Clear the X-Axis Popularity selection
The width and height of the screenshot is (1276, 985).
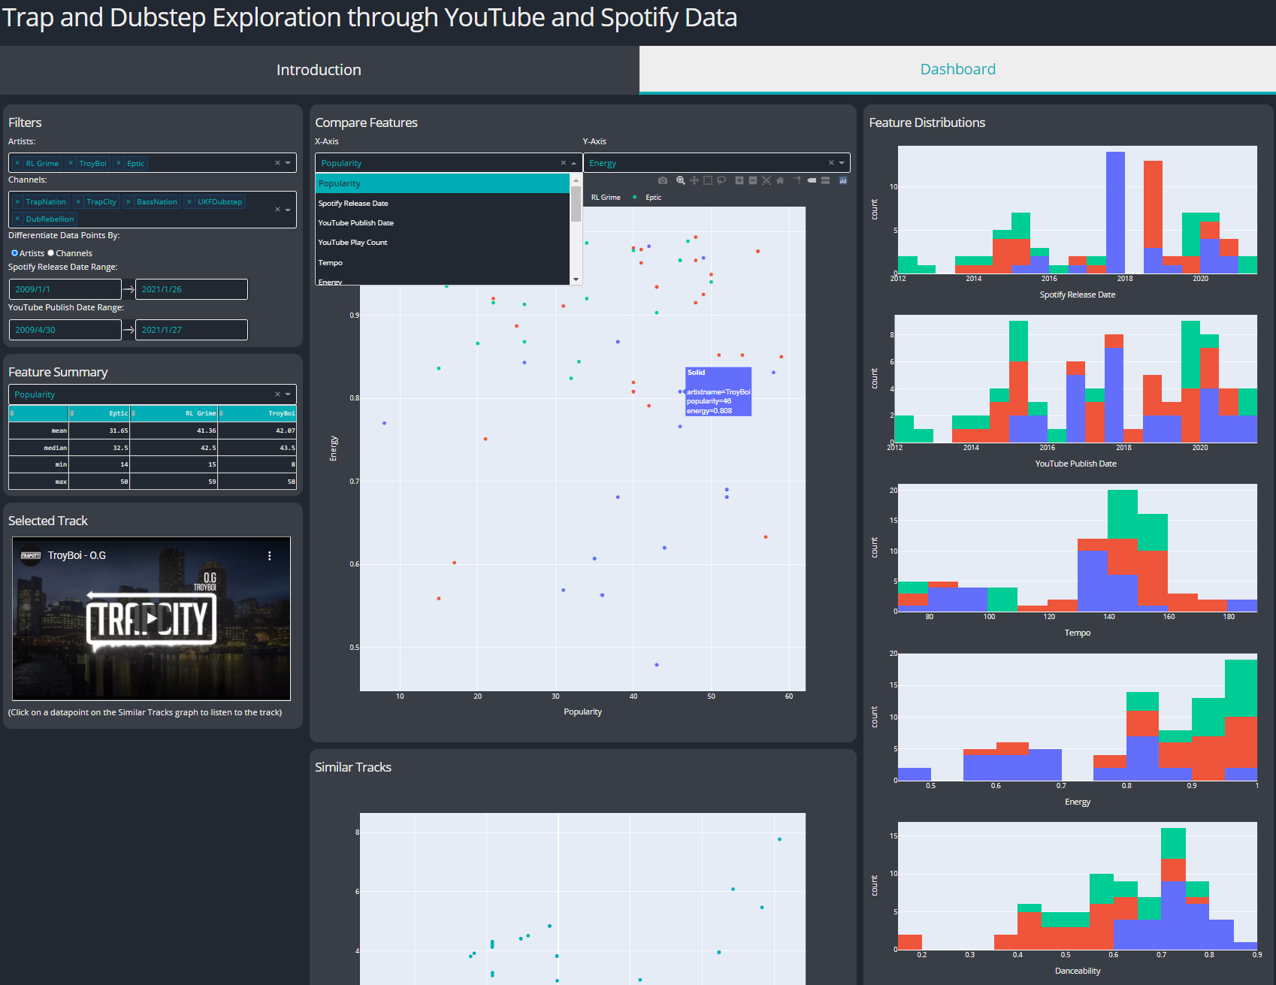tap(564, 163)
